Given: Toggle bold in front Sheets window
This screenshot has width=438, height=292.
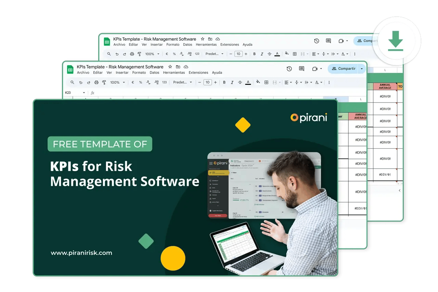Looking at the screenshot, I should point(224,82).
